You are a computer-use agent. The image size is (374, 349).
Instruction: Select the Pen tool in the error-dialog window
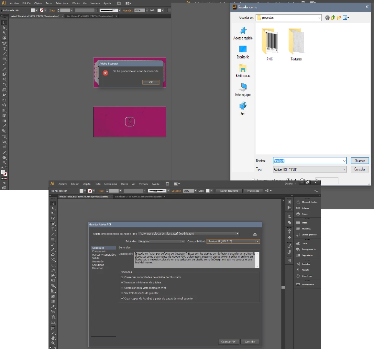(x=4, y=43)
